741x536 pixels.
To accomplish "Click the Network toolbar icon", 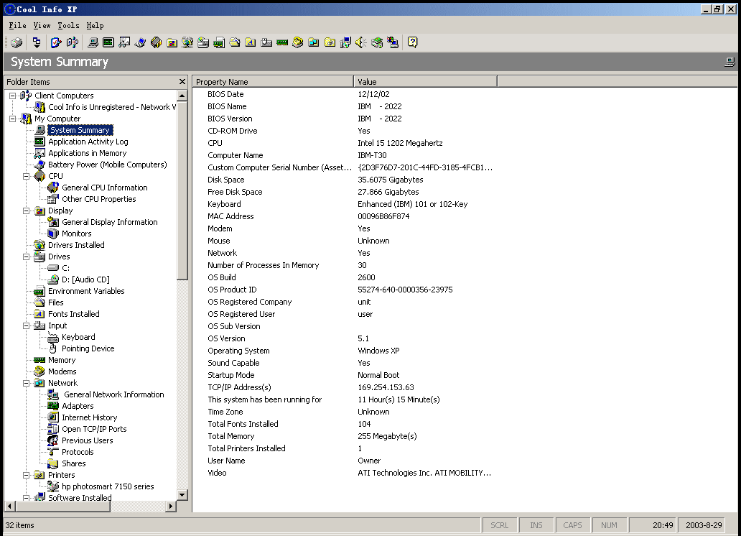I will click(x=314, y=42).
